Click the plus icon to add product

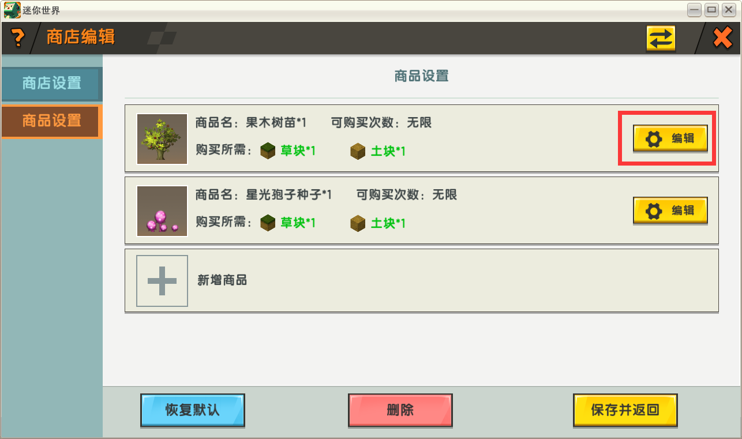click(x=162, y=281)
